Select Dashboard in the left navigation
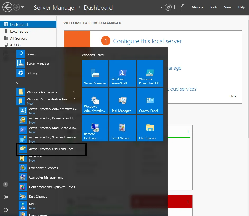Screen dimensions: 249x216 click(28, 25)
